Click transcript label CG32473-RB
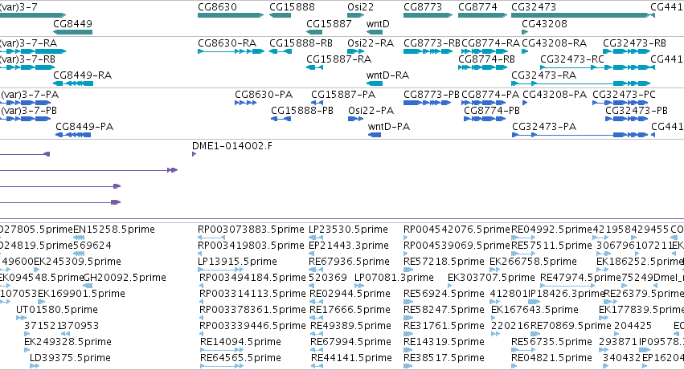This screenshot has width=684, height=370. coord(634,43)
